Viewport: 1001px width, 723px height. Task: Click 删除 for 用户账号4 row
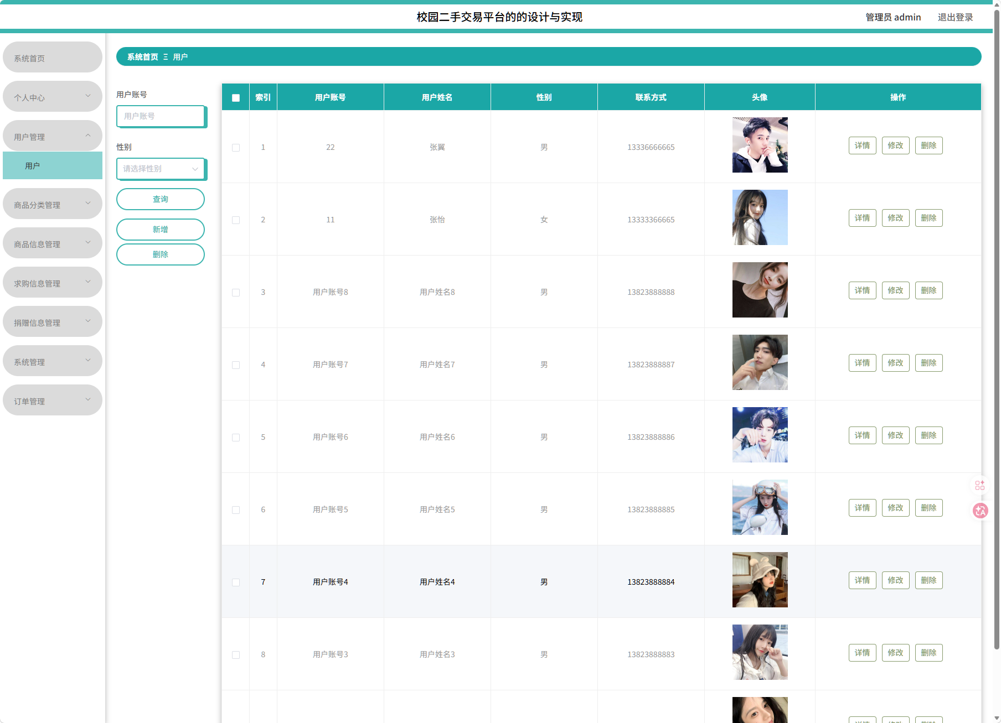point(929,580)
